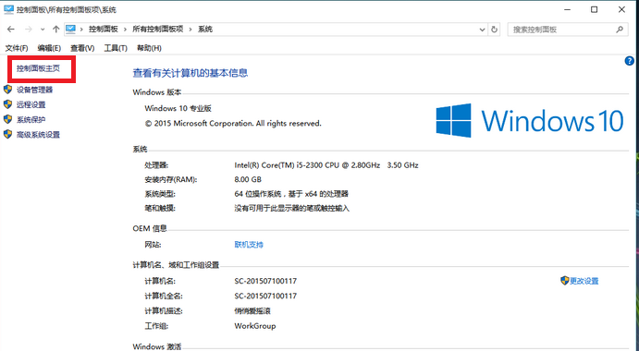The height and width of the screenshot is (351, 639).
Task: Select text Windows 10 专业版
Action: click(x=178, y=108)
